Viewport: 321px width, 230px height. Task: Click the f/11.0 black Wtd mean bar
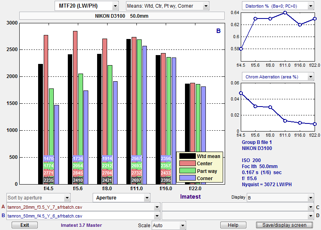(x=128, y=111)
